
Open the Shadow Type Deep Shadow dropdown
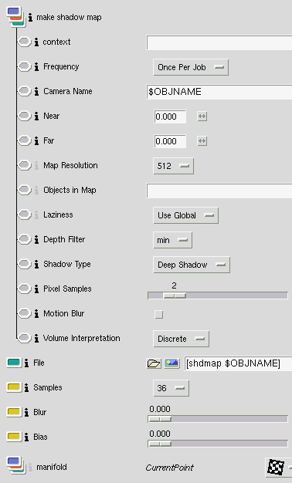tap(191, 265)
